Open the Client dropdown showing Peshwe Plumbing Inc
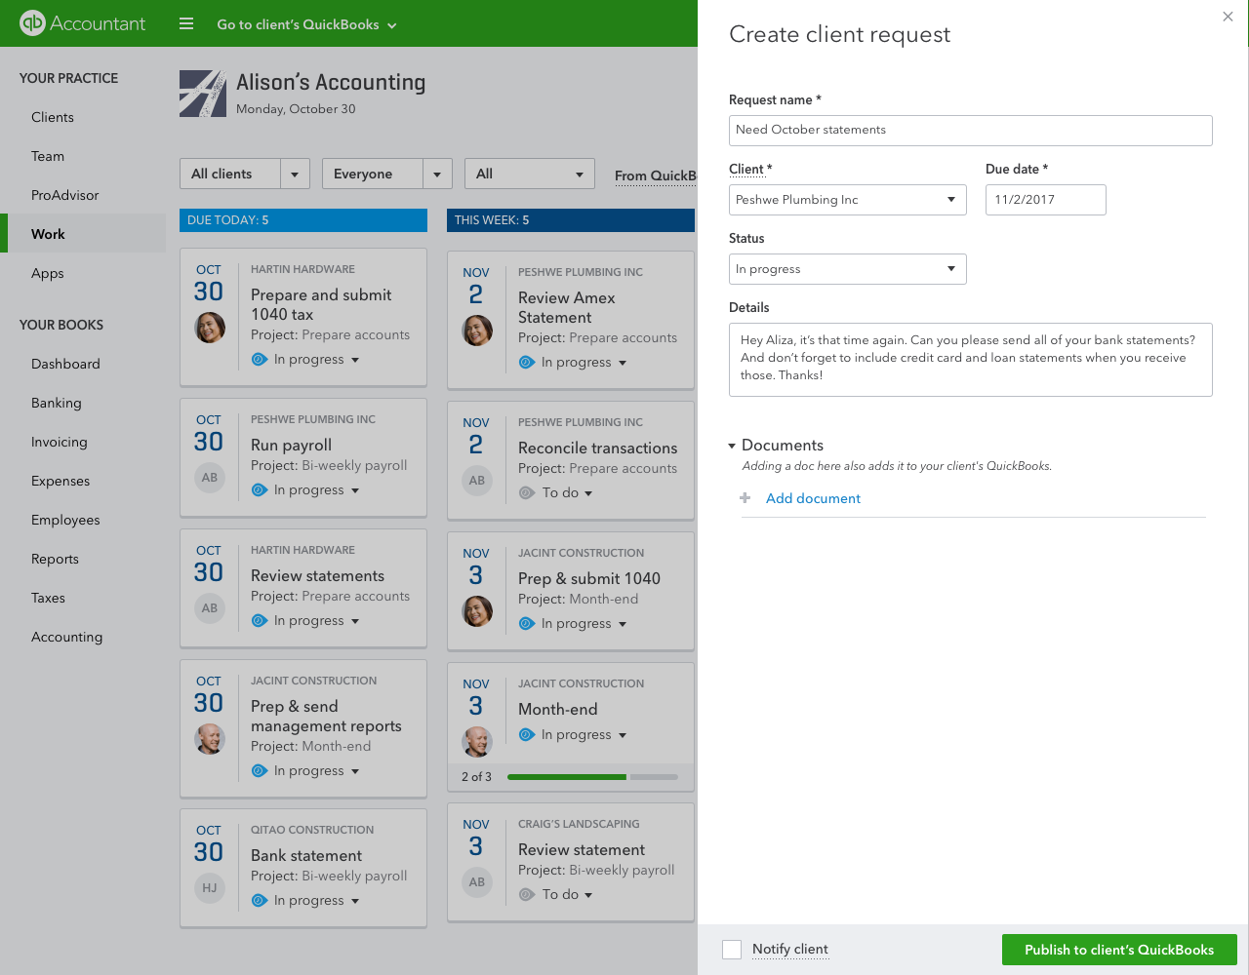The image size is (1249, 975). [x=848, y=200]
